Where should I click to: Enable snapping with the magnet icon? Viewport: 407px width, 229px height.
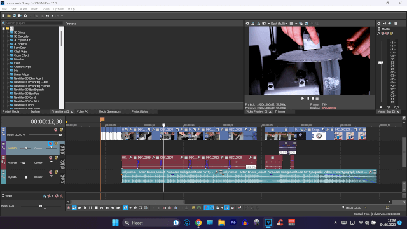[x=206, y=208]
